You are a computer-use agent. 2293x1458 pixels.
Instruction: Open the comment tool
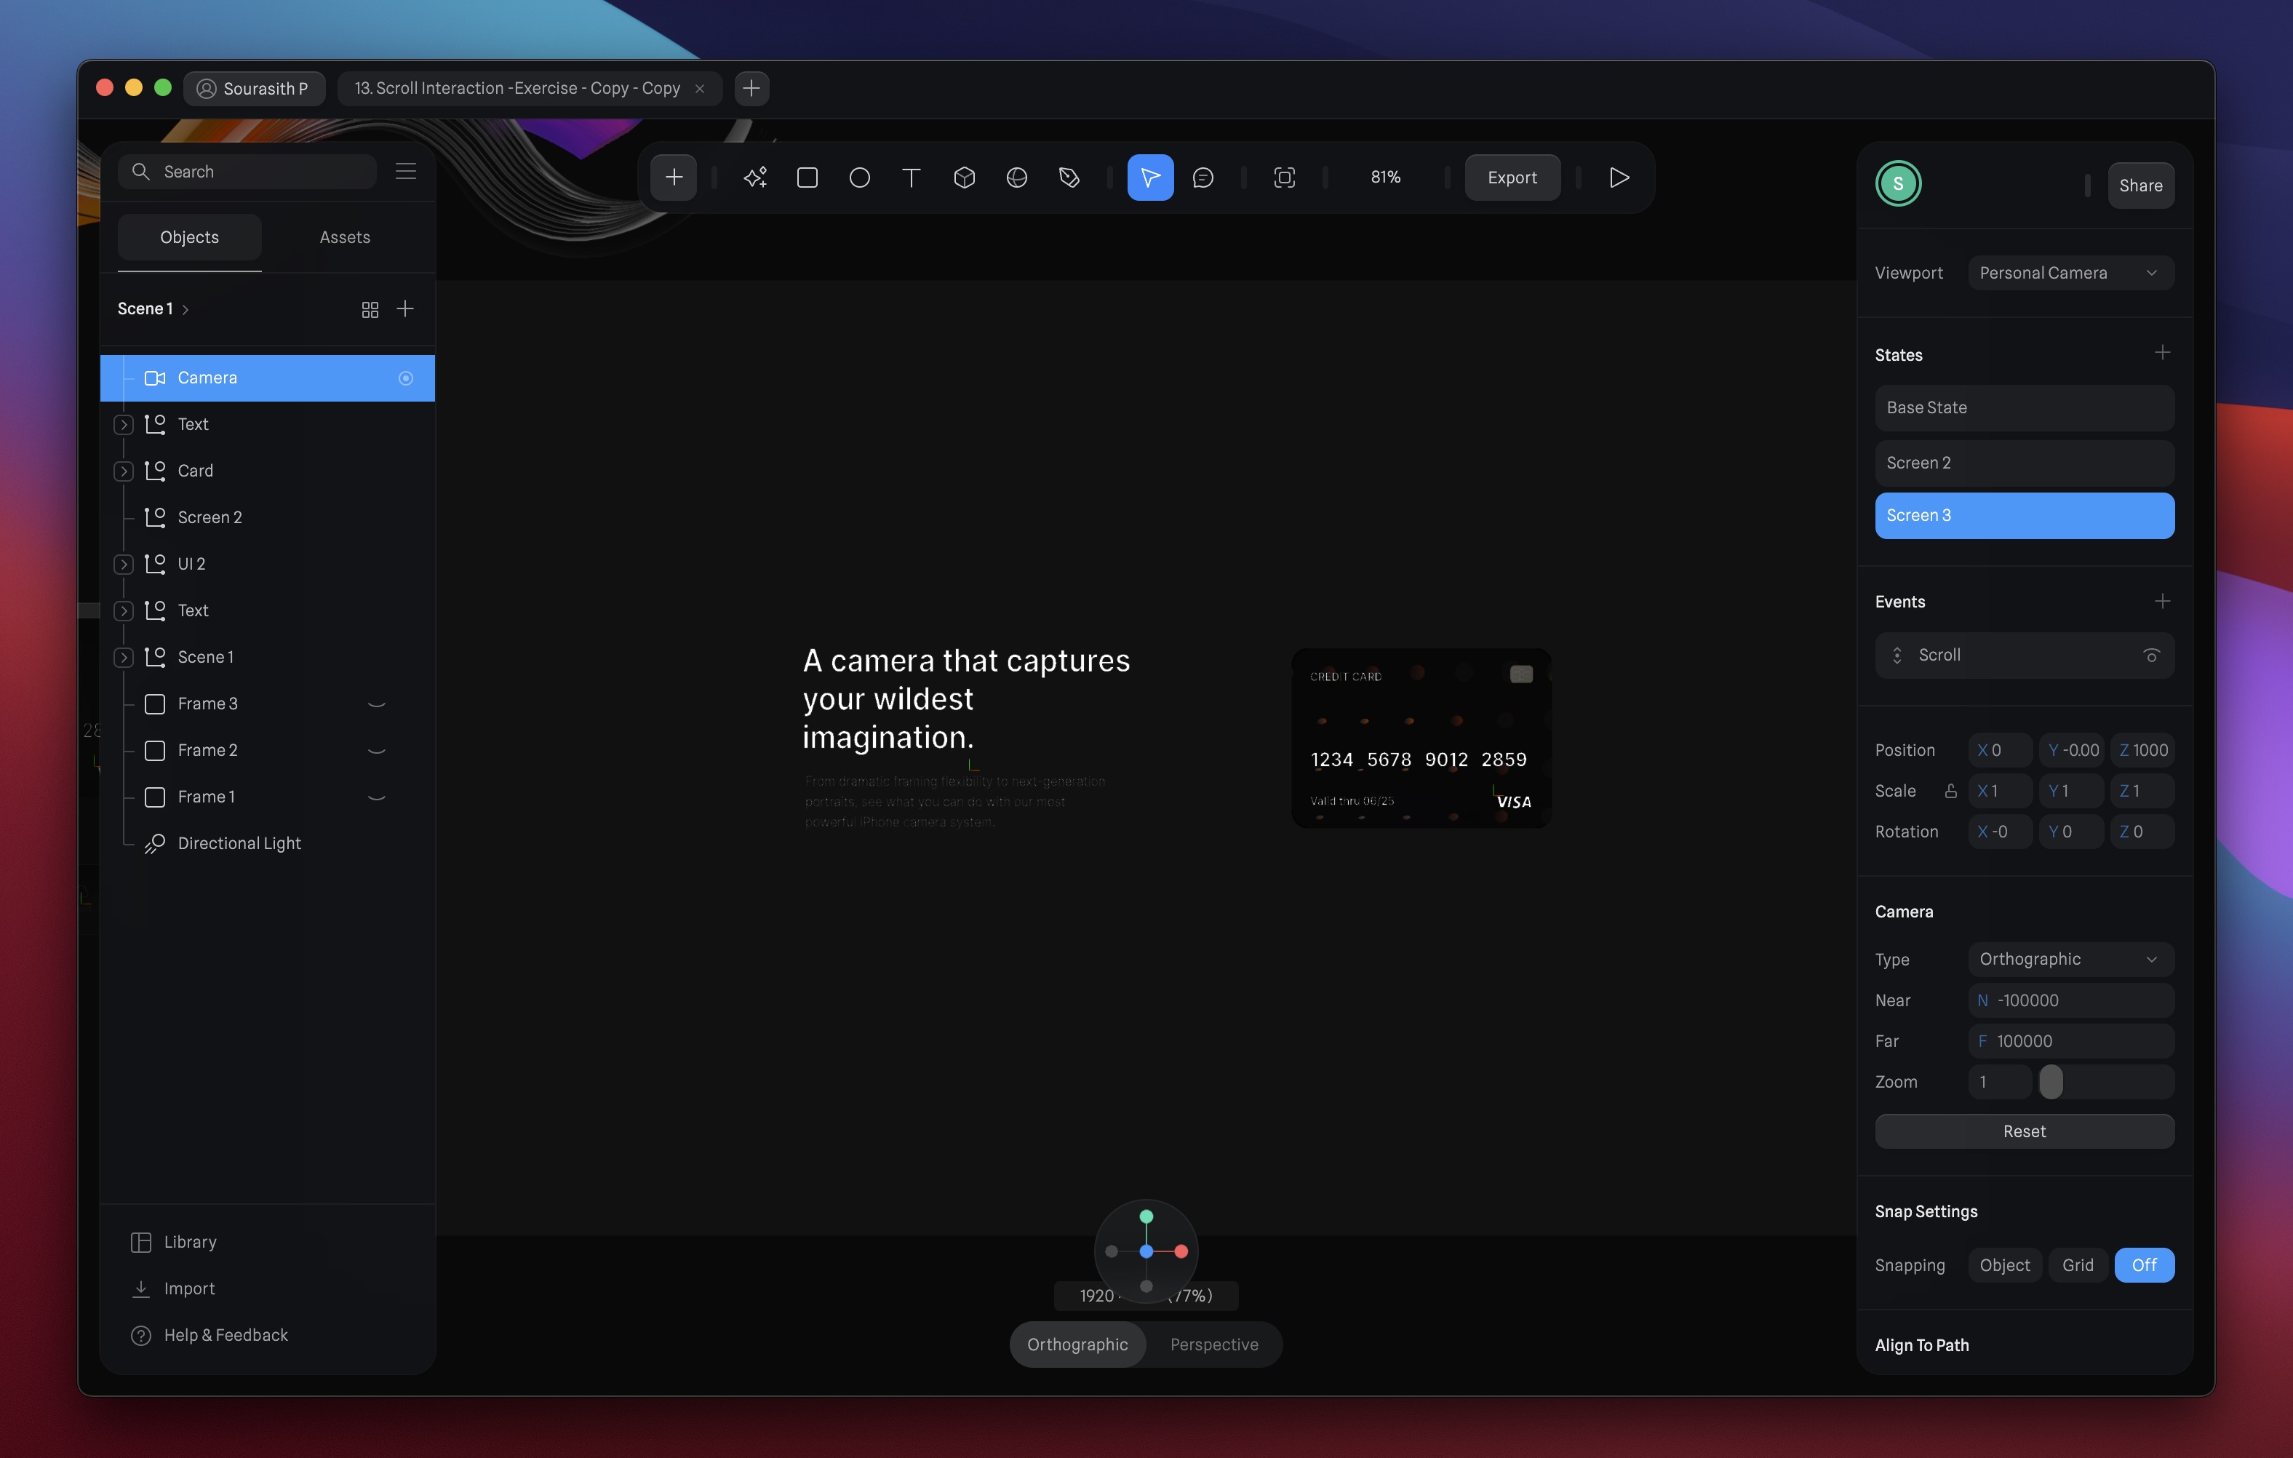1203,177
